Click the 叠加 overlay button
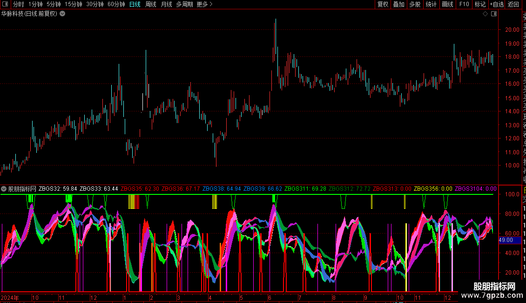Screen dimensions: 526x303 [x=399, y=4]
